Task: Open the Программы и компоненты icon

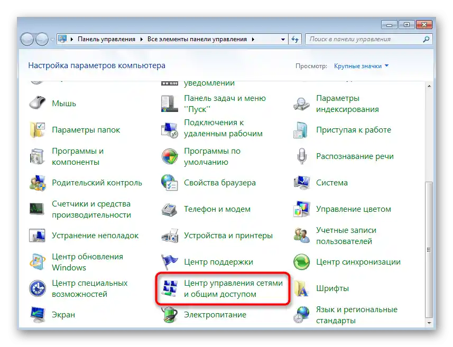Action: (x=38, y=156)
